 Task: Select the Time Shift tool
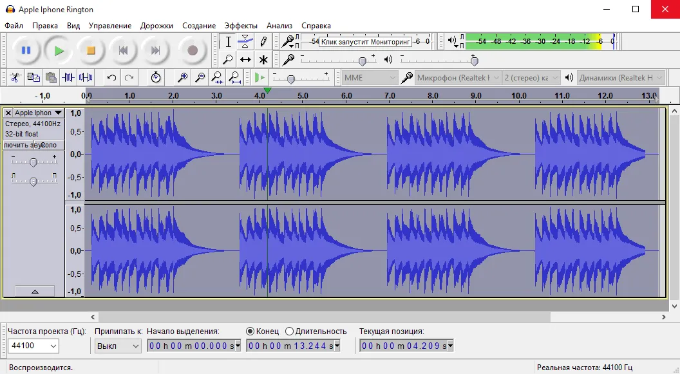tap(245, 60)
